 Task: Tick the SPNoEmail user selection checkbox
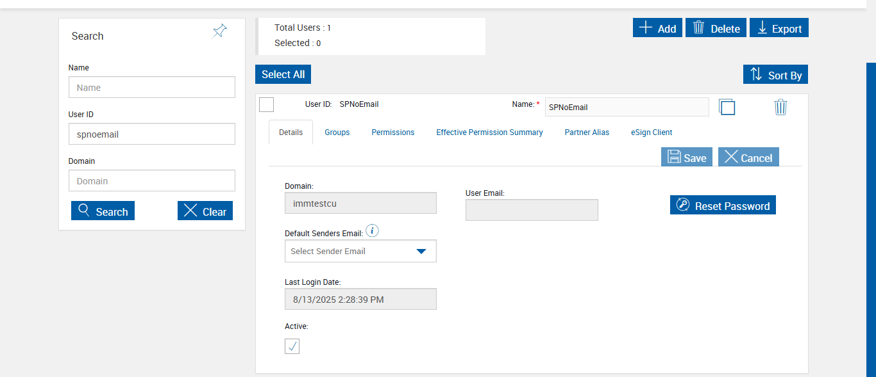[x=266, y=104]
